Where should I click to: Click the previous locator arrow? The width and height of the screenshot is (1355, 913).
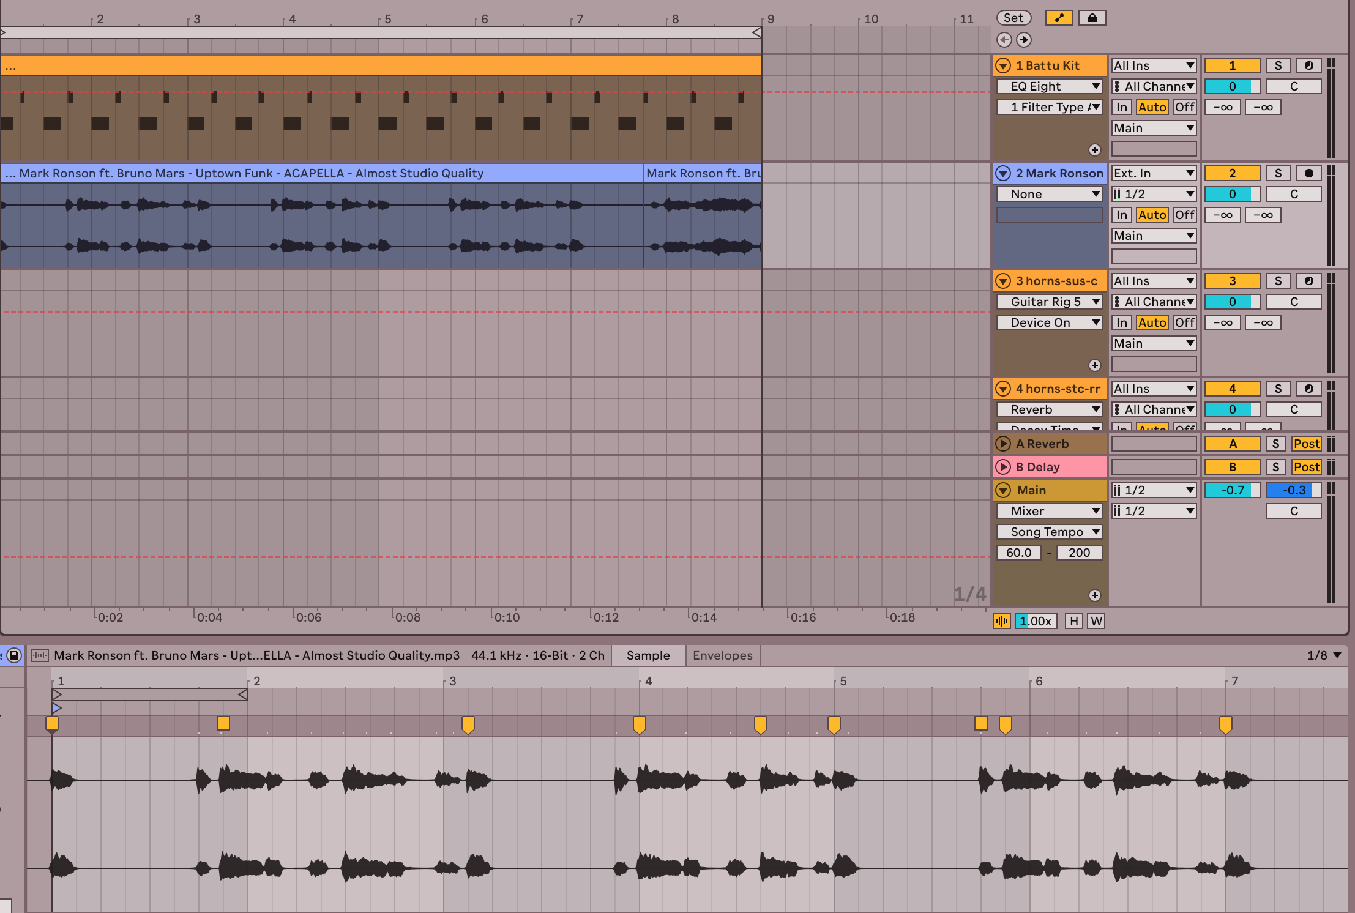pos(1004,40)
